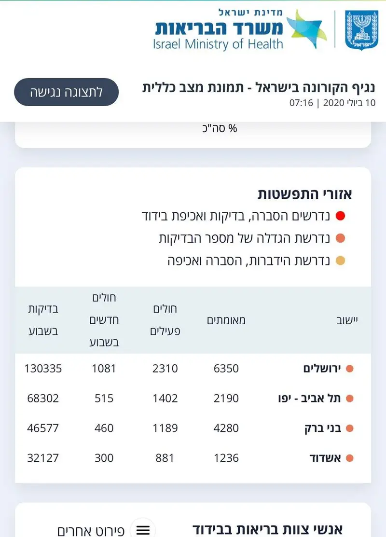Click the yellow dot for הידברות legend

point(340,261)
